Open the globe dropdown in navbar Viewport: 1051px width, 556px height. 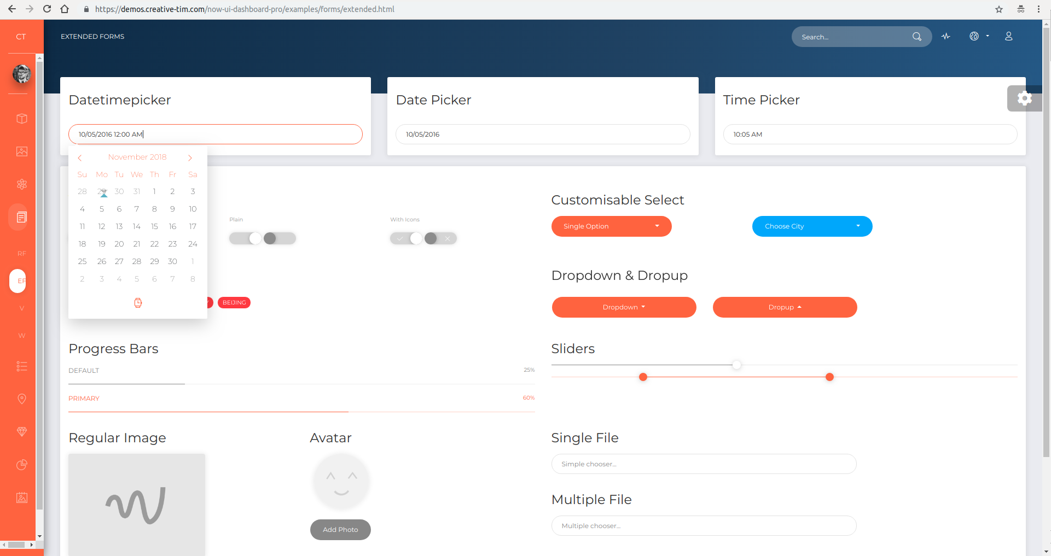click(979, 36)
